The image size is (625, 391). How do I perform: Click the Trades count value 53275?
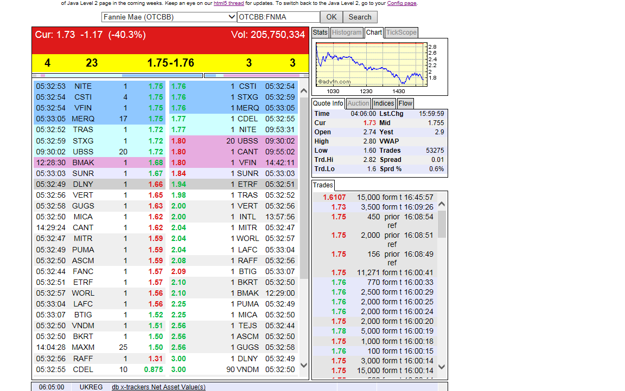(x=435, y=151)
